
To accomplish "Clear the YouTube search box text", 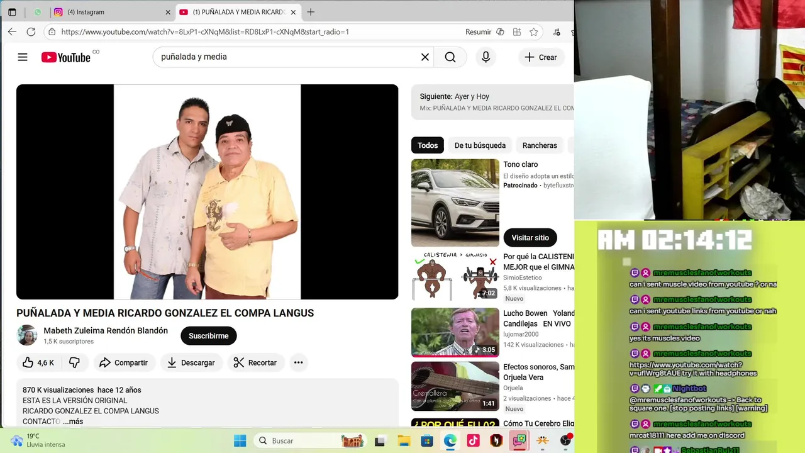I will (x=425, y=57).
